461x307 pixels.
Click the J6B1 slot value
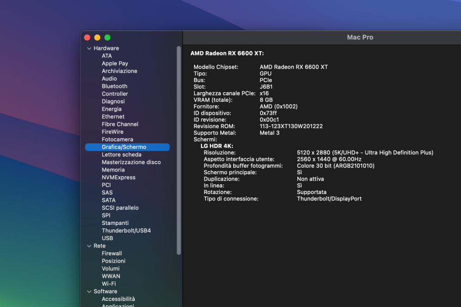pyautogui.click(x=266, y=87)
